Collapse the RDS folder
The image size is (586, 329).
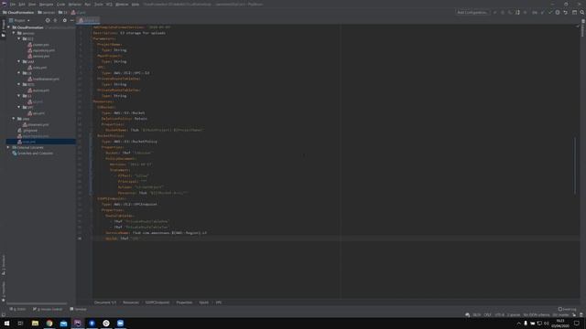click(19, 84)
